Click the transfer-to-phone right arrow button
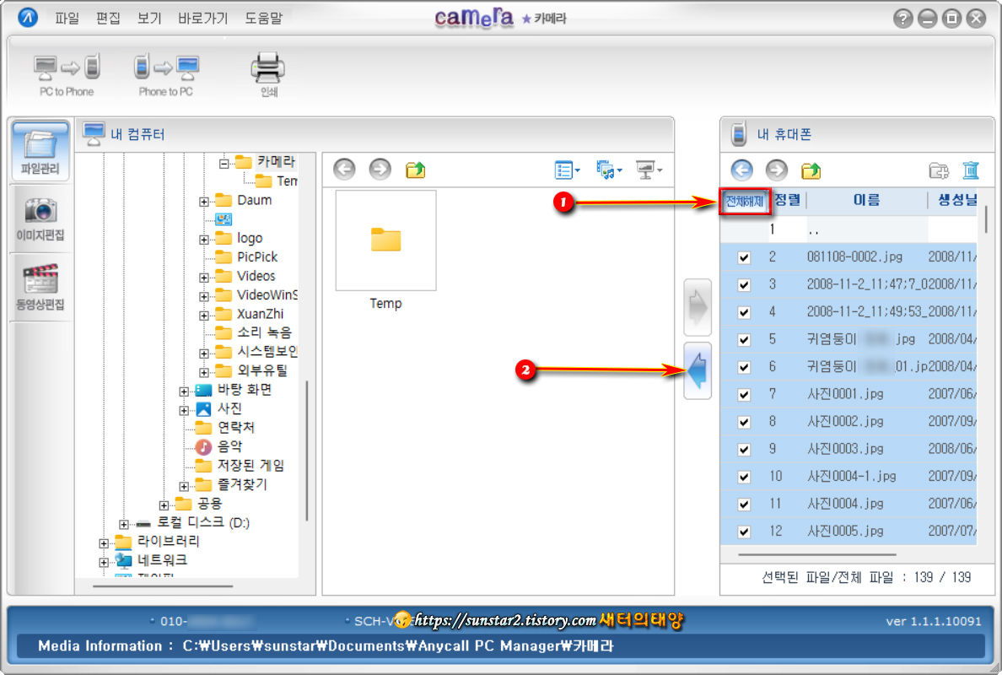 tap(698, 307)
